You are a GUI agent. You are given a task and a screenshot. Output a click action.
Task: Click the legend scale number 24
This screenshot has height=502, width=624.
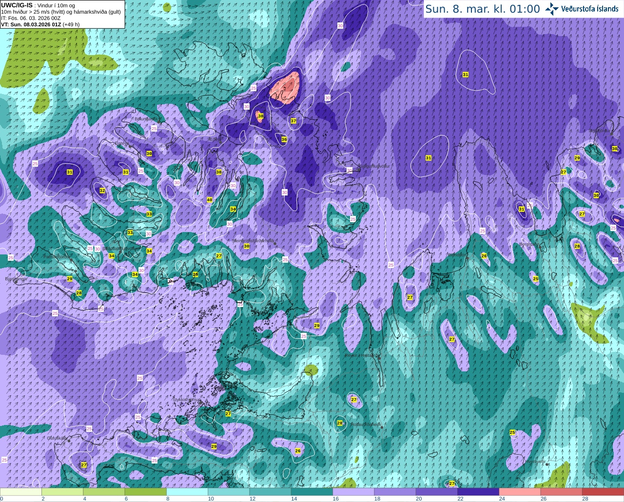502,499
